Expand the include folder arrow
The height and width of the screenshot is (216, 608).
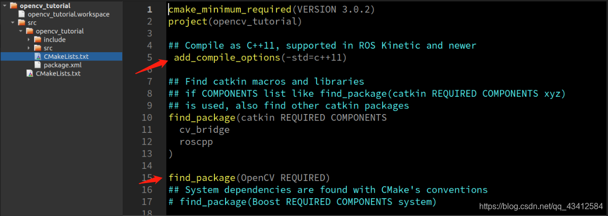pos(29,40)
